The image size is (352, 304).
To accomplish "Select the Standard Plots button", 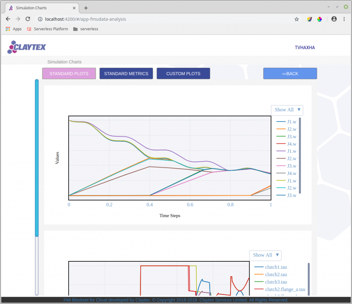I will [x=69, y=73].
